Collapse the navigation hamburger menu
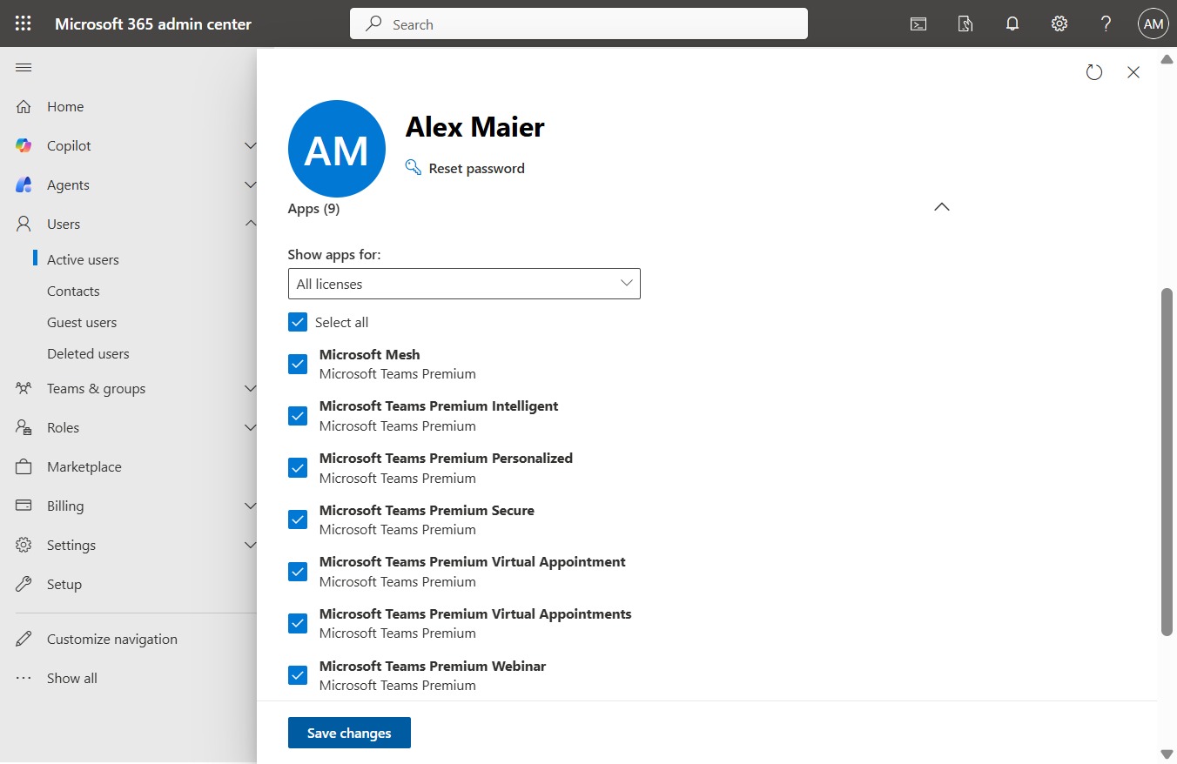Image resolution: width=1177 pixels, height=764 pixels. (24, 68)
